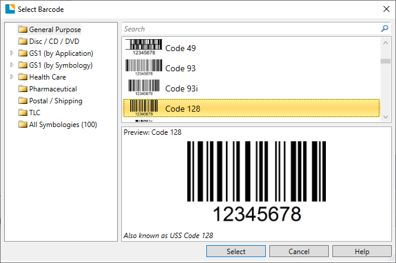Open the General Purpose folder
The width and height of the screenshot is (396, 263).
click(55, 30)
